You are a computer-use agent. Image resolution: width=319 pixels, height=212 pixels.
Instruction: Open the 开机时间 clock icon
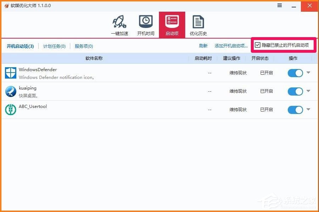(x=145, y=21)
